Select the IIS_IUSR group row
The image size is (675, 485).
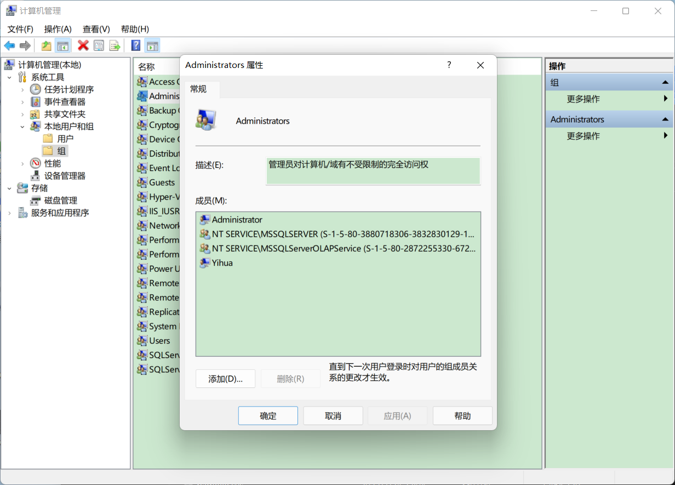click(x=158, y=211)
